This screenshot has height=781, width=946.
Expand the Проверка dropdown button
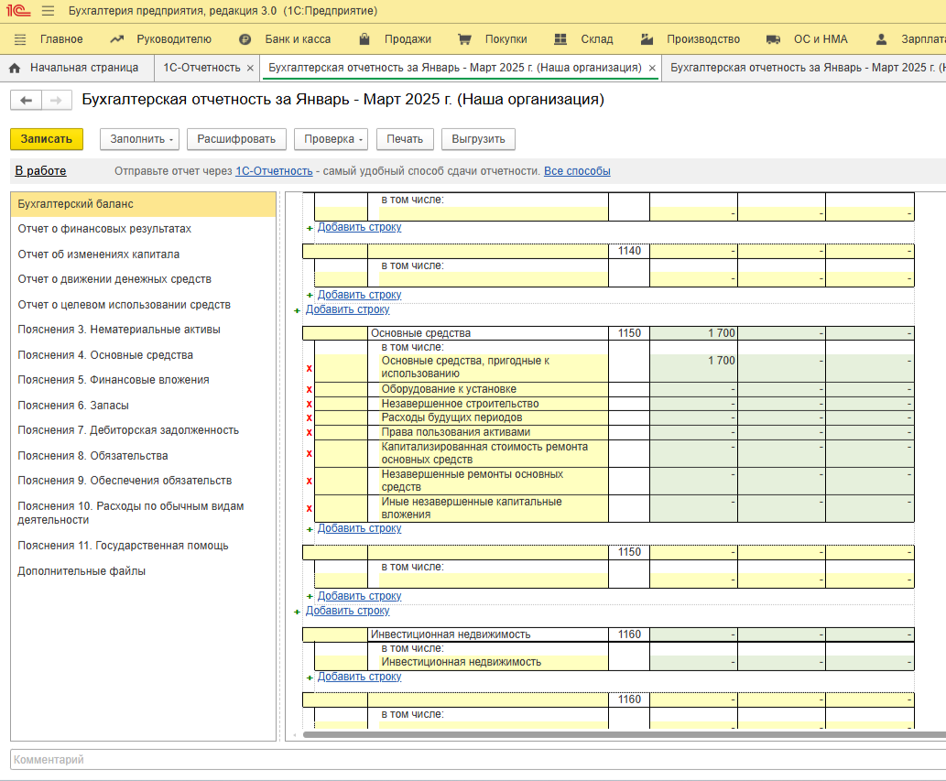pos(333,139)
